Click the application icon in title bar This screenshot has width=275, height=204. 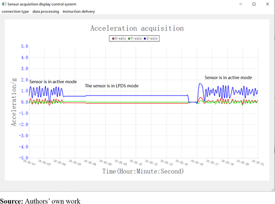click(4, 4)
